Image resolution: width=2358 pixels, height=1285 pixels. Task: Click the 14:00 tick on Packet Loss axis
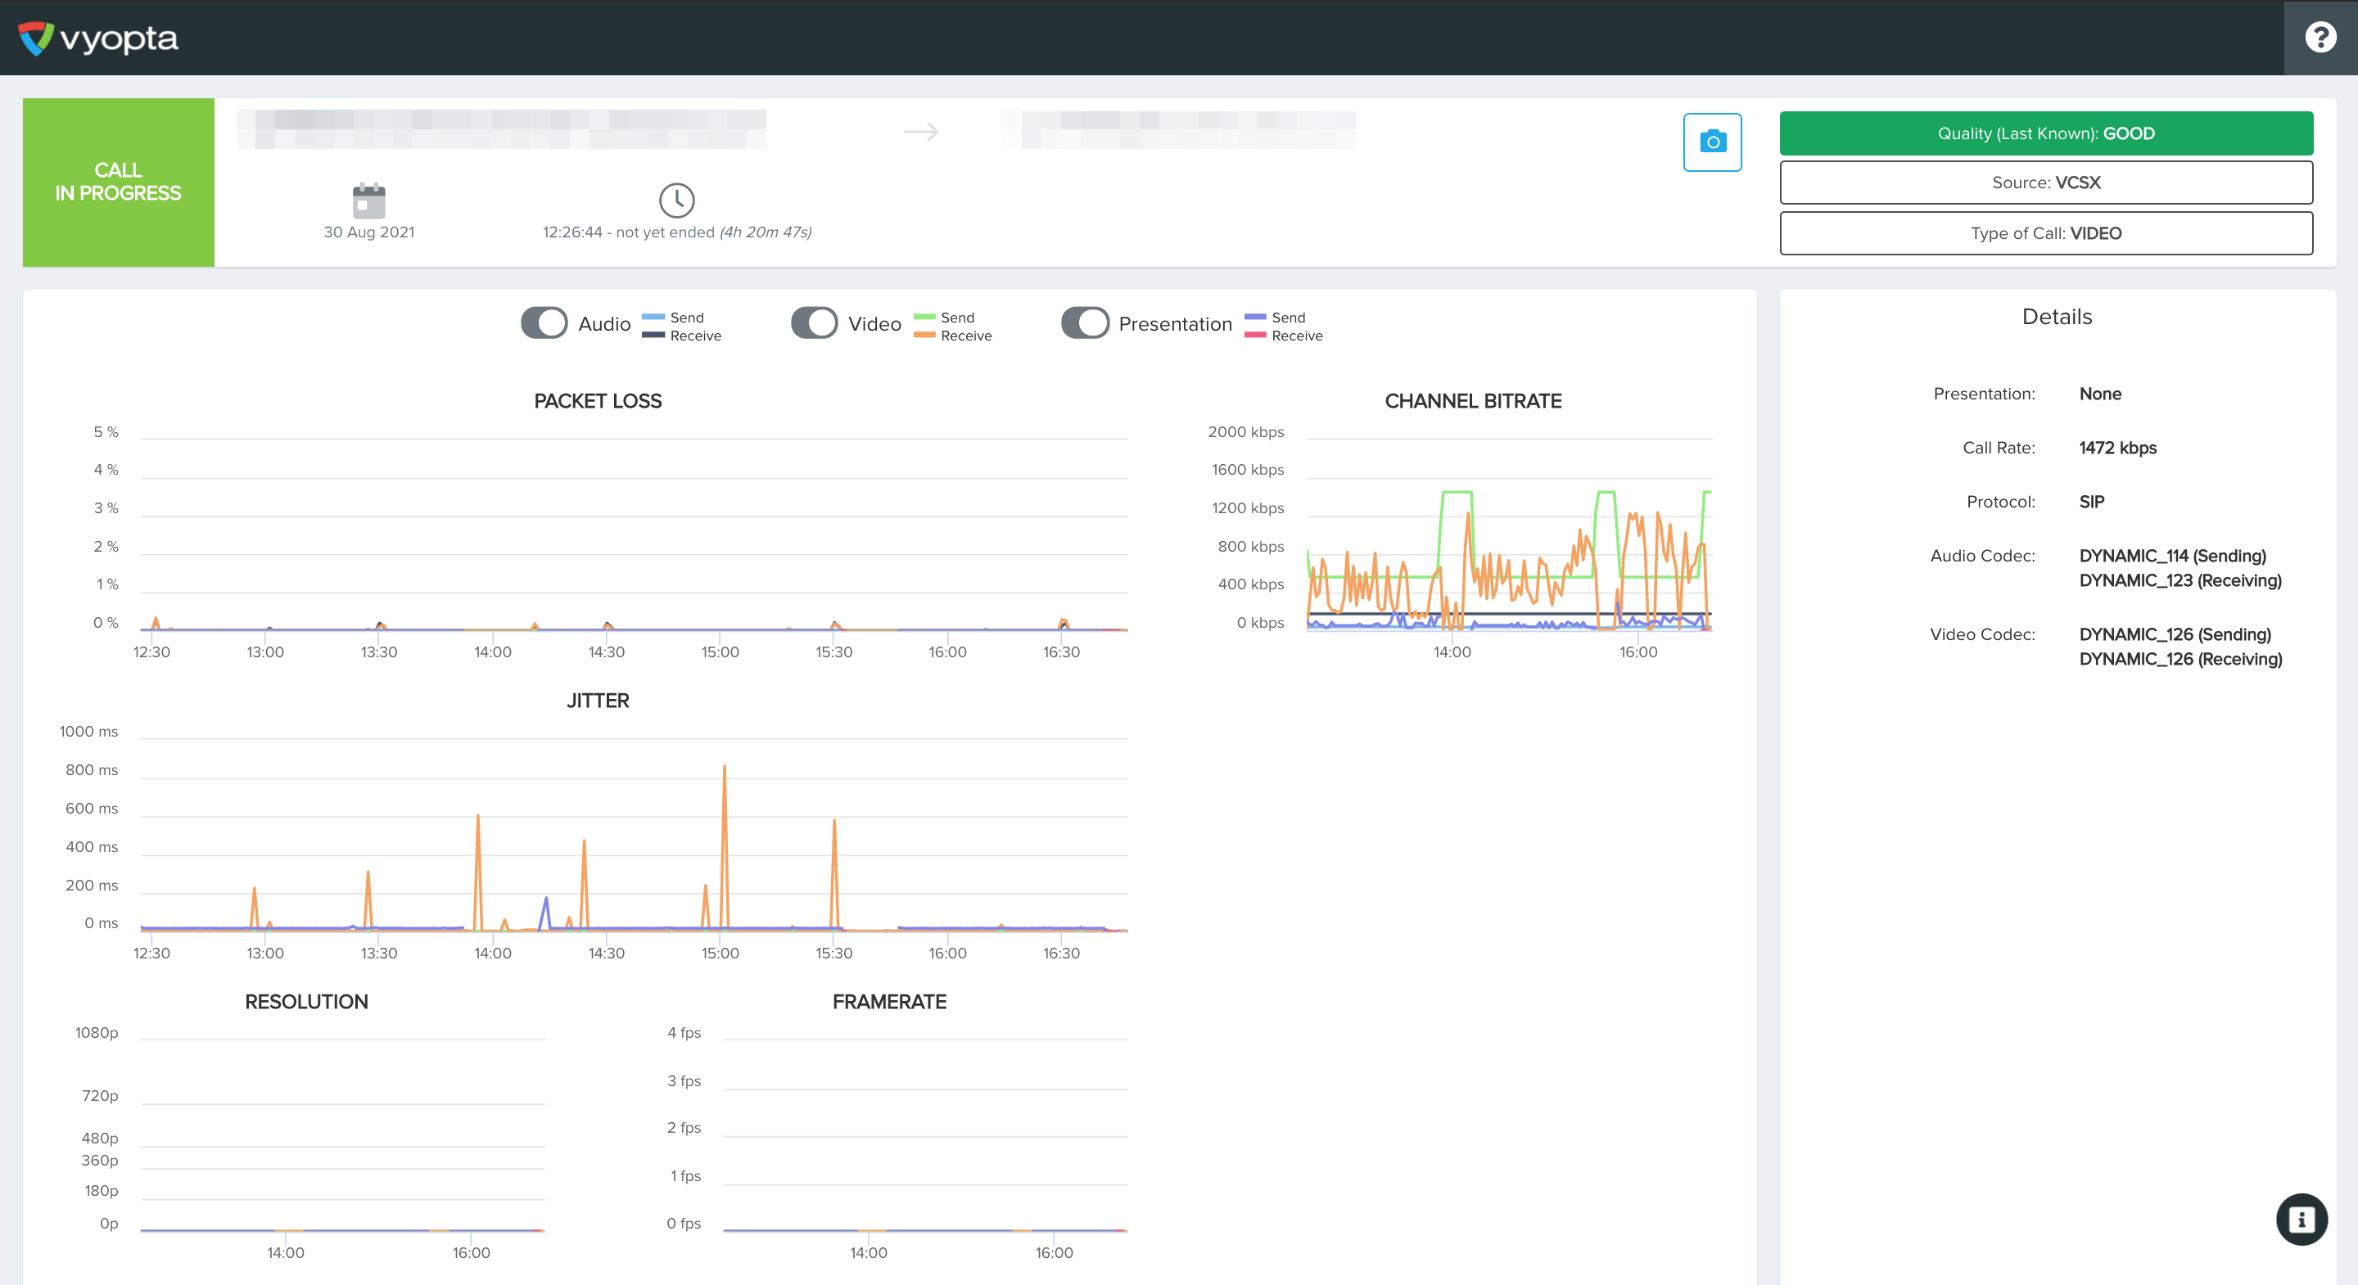[x=492, y=652]
